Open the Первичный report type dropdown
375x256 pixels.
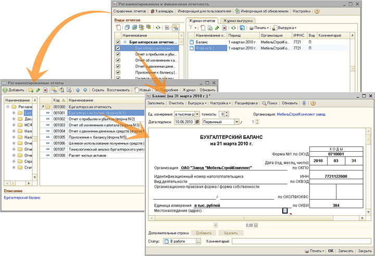coord(236,122)
